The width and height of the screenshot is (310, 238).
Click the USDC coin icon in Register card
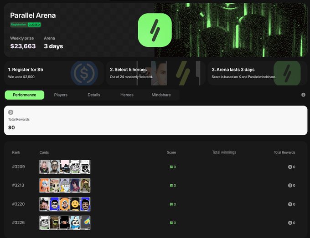click(84, 73)
